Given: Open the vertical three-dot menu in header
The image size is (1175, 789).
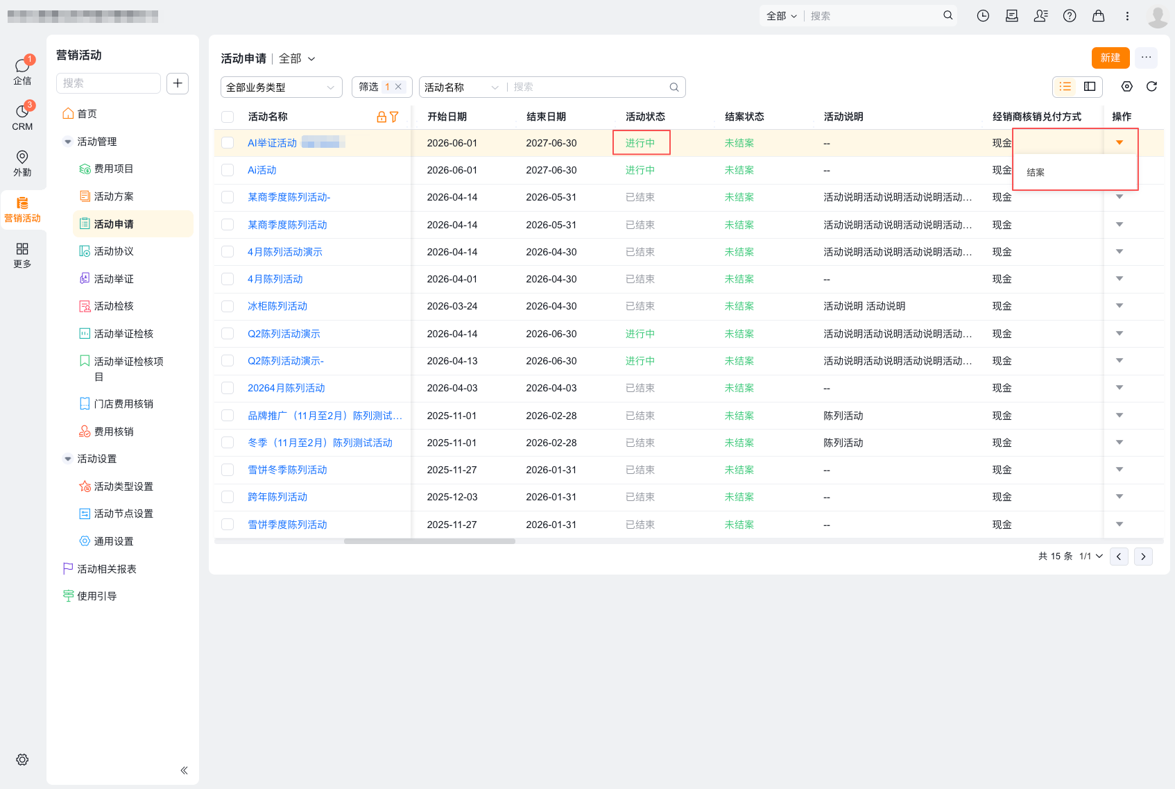Looking at the screenshot, I should pyautogui.click(x=1127, y=15).
